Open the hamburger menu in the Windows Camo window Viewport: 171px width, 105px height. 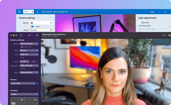point(19,12)
